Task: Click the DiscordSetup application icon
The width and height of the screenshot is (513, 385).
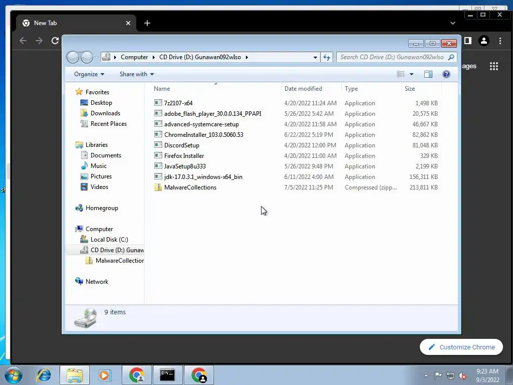Action: (158, 145)
